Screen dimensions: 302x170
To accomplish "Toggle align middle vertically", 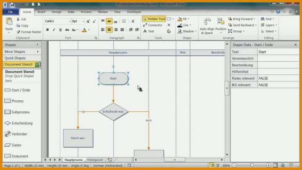I will tap(109, 21).
